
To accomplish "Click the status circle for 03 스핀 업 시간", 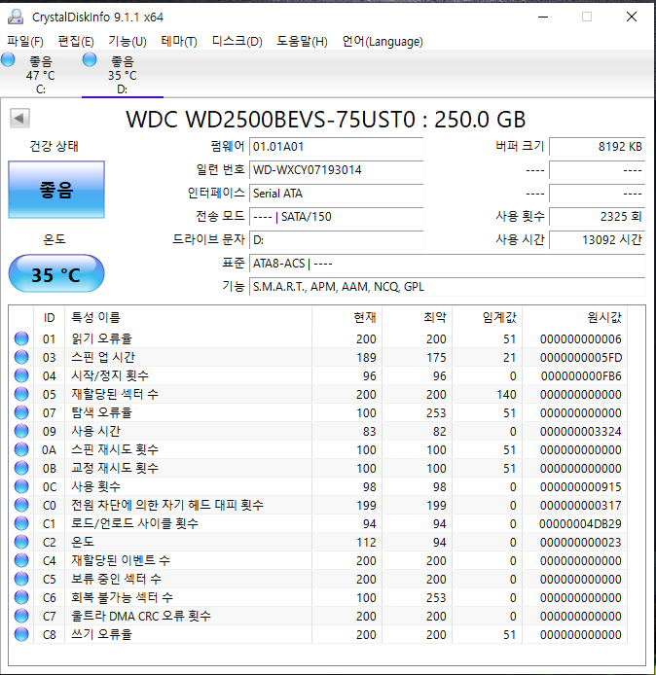I will tap(21, 357).
